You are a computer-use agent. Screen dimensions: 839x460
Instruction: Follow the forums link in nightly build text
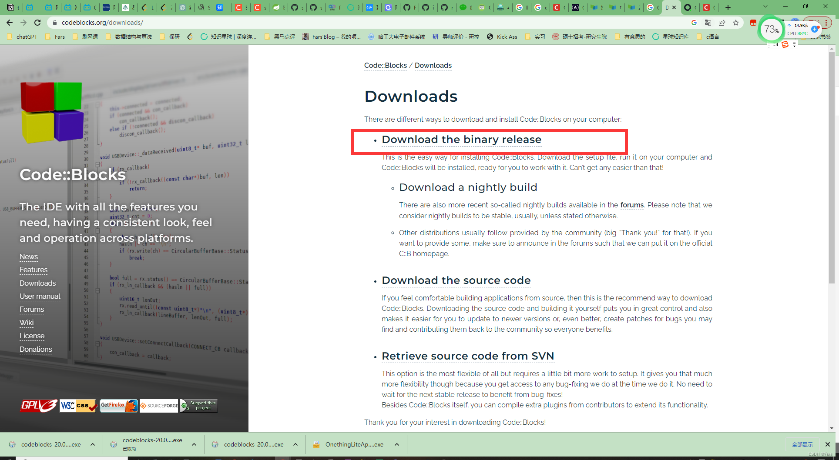click(632, 205)
